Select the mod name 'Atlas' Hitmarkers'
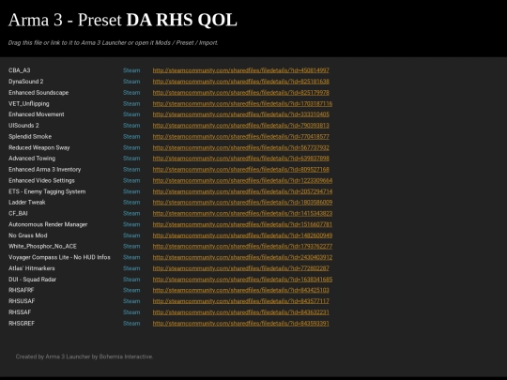507x380 pixels. tap(32, 268)
